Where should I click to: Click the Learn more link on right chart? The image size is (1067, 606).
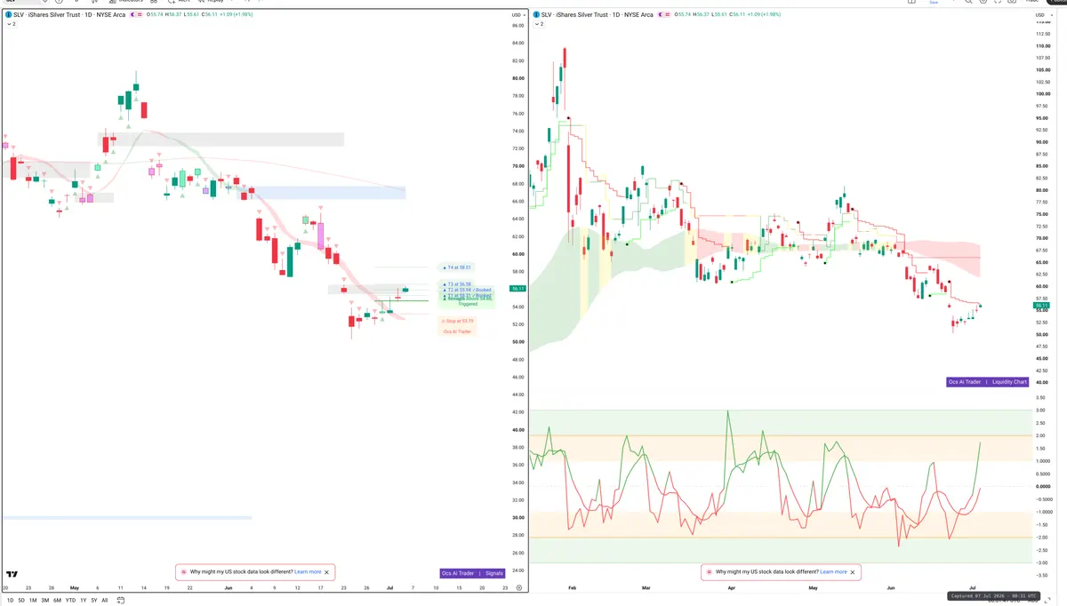point(833,572)
